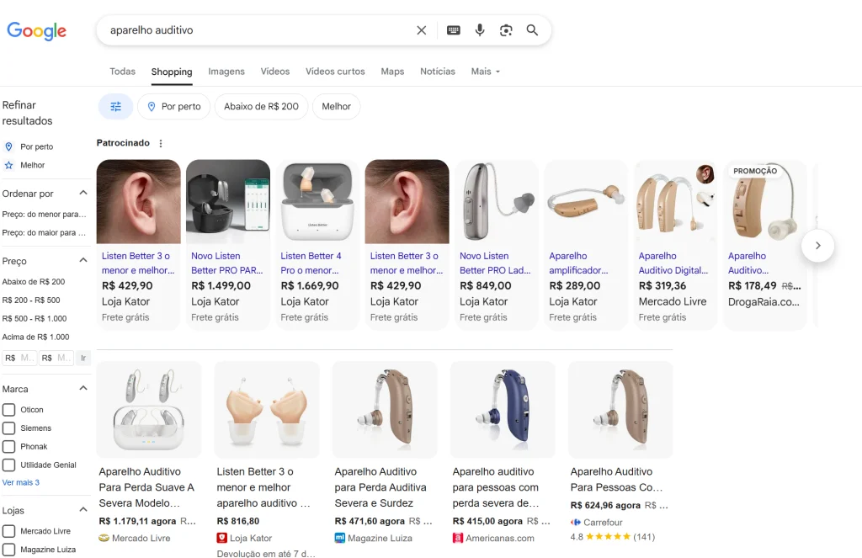The image size is (862, 558).
Task: Filter price R$ 500 - R$ 1.000
Action: (34, 319)
